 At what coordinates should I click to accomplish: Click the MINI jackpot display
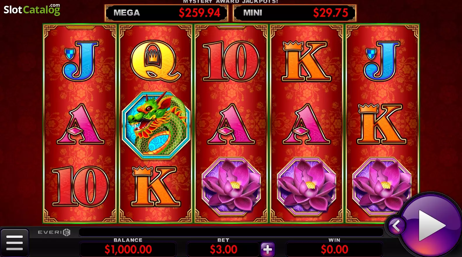point(295,13)
